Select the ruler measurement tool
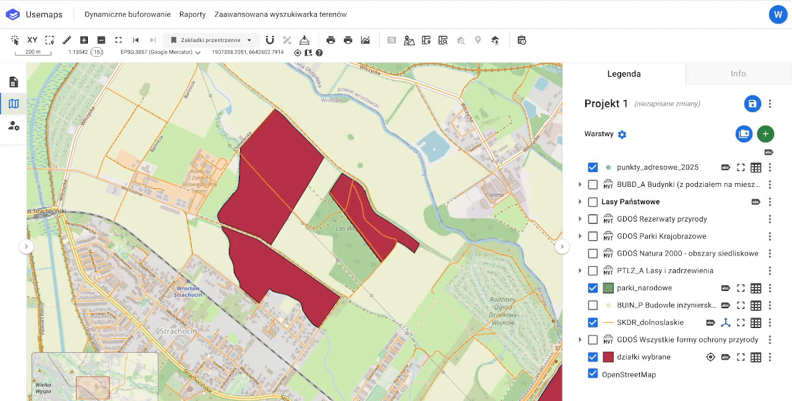This screenshot has height=401, width=792. point(67,40)
